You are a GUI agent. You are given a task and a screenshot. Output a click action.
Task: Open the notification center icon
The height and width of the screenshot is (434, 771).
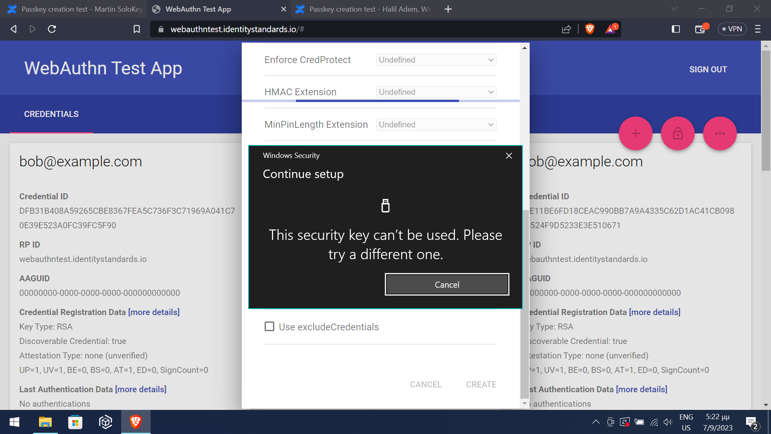click(x=752, y=422)
